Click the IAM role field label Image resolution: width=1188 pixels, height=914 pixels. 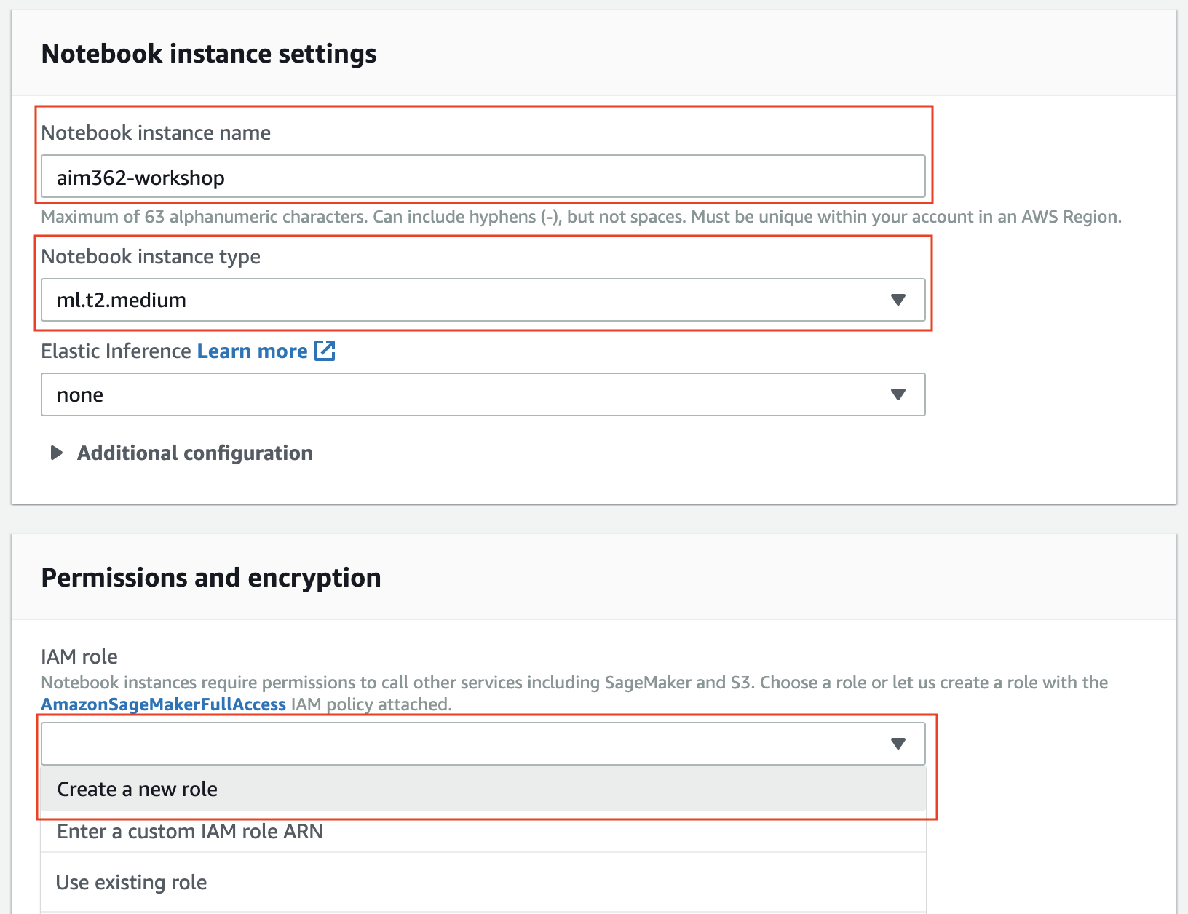pos(79,657)
